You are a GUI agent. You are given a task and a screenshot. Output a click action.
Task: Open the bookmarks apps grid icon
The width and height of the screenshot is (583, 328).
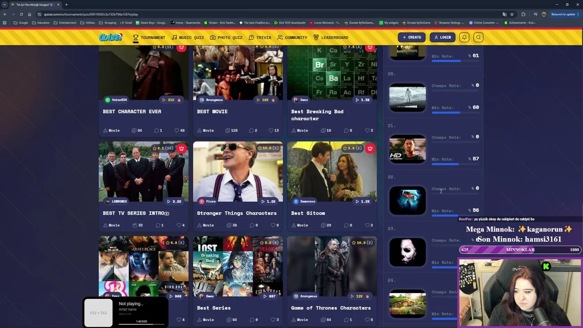coord(5,22)
